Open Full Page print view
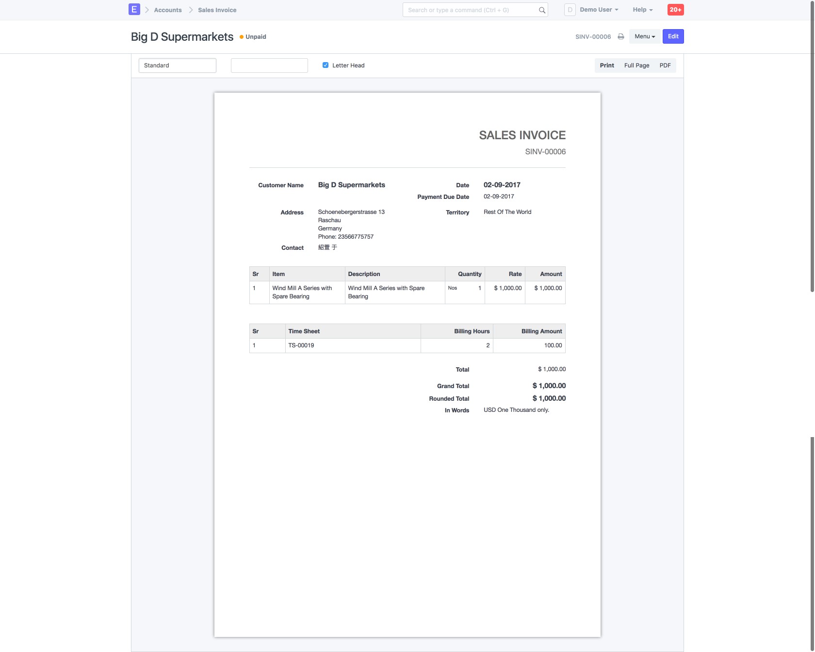Image resolution: width=815 pixels, height=652 pixels. (x=636, y=65)
